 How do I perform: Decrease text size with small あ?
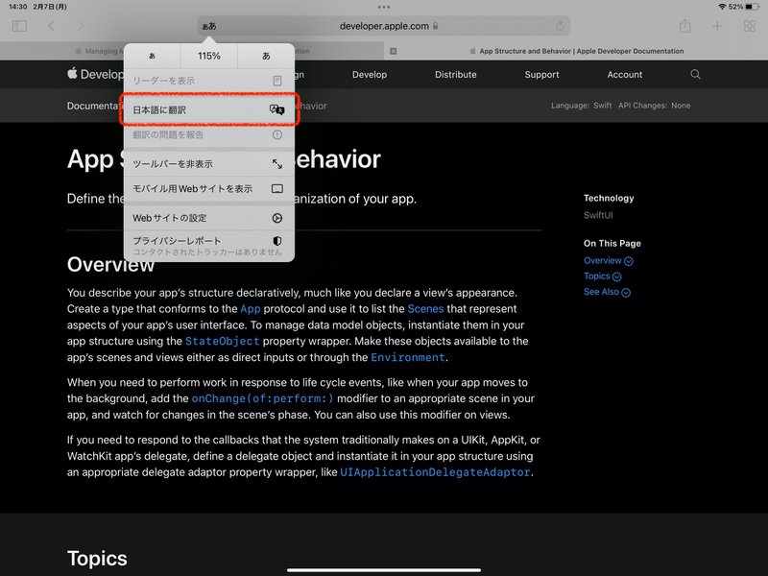152,56
